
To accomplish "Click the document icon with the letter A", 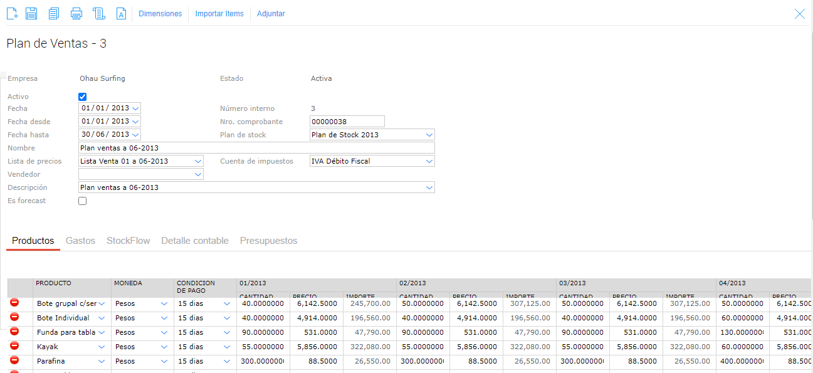I will click(x=122, y=13).
